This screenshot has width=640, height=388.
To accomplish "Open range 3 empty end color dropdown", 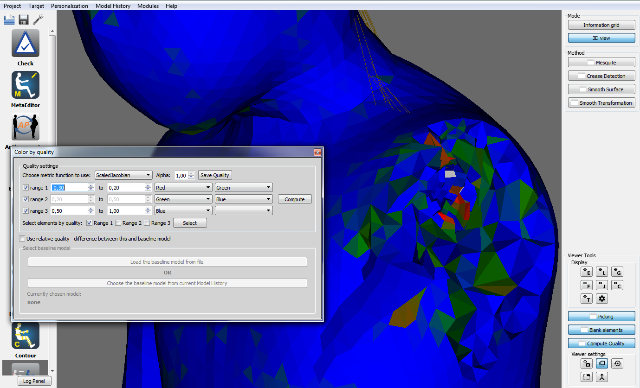I will [244, 211].
